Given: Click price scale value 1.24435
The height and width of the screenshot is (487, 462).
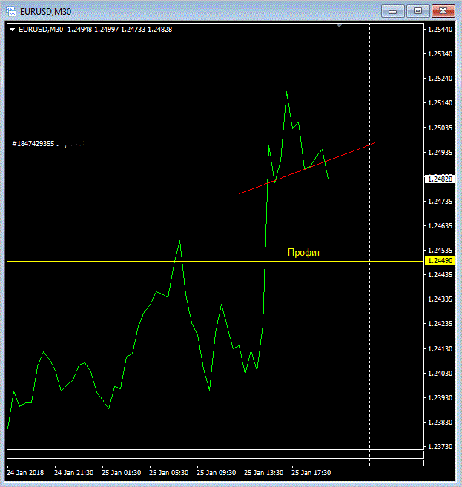Looking at the screenshot, I should pos(440,275).
